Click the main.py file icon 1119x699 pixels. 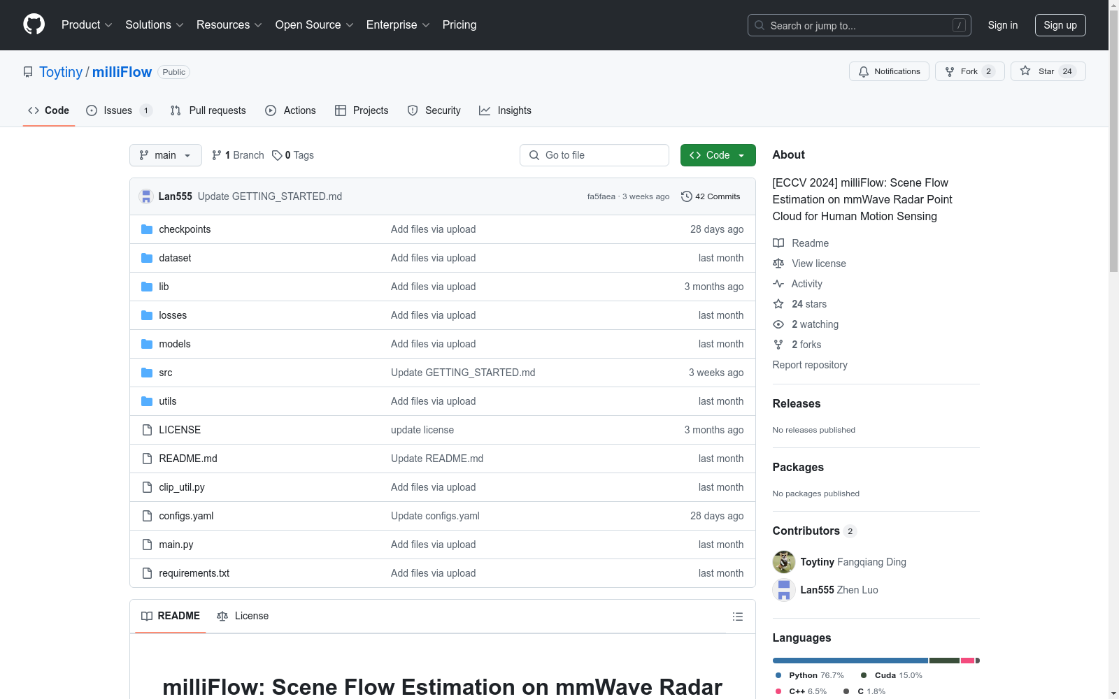(x=147, y=545)
